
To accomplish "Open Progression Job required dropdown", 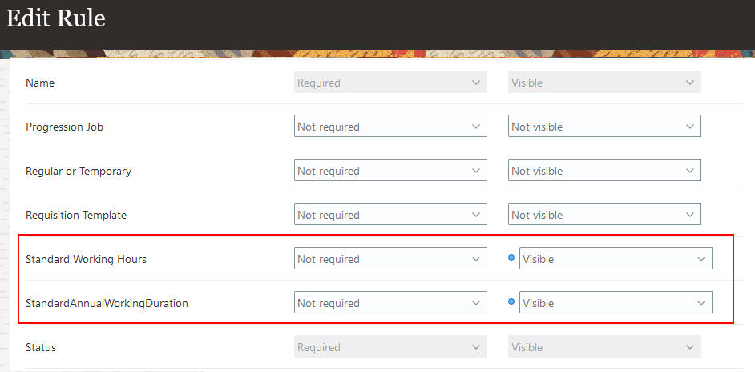I will tap(390, 127).
